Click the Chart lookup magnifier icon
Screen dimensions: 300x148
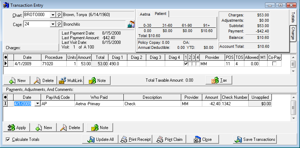click(59, 15)
